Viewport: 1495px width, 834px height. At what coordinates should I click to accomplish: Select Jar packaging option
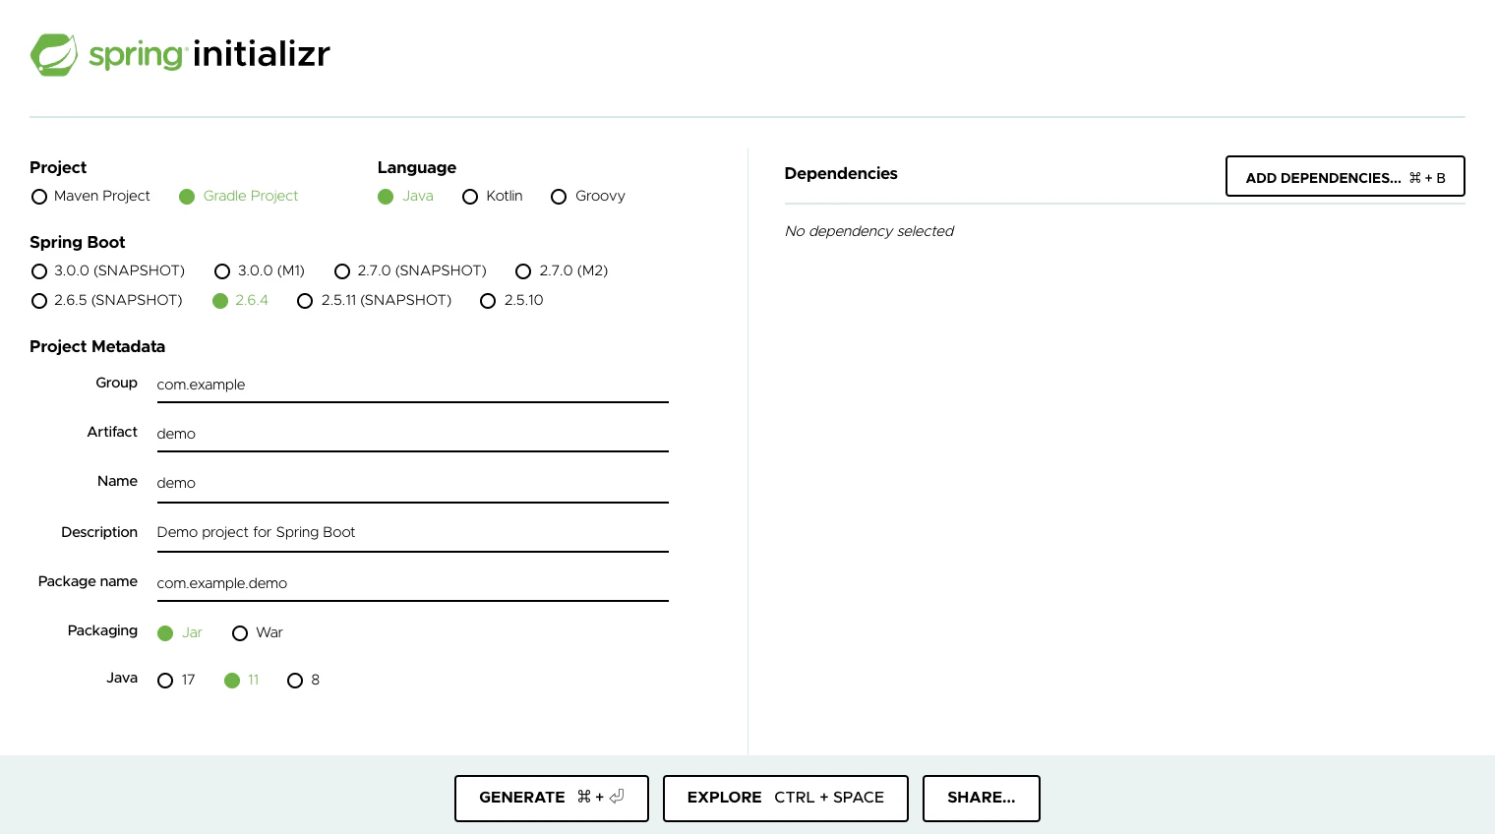click(180, 632)
